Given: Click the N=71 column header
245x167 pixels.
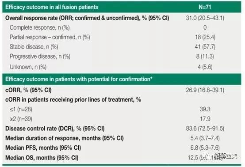Looking at the screenshot, I should (205, 7).
